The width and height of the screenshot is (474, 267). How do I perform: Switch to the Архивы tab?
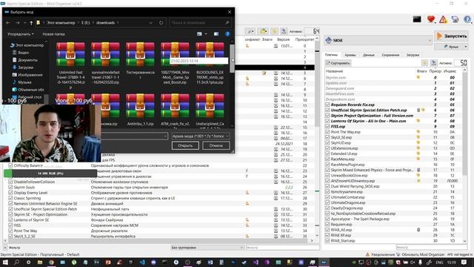350,55
